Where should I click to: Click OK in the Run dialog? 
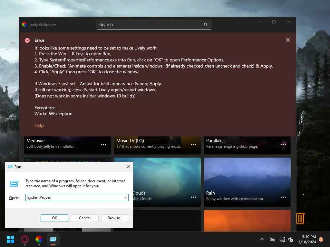pos(54,218)
